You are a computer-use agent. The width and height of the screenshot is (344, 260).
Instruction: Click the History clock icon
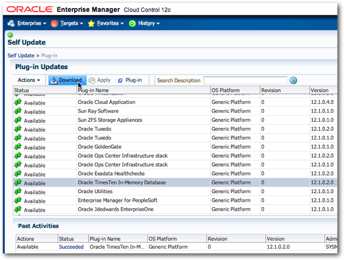[x=132, y=23]
